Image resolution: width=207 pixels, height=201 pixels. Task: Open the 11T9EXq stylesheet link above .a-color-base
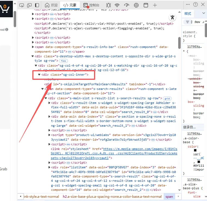click(x=194, y=134)
